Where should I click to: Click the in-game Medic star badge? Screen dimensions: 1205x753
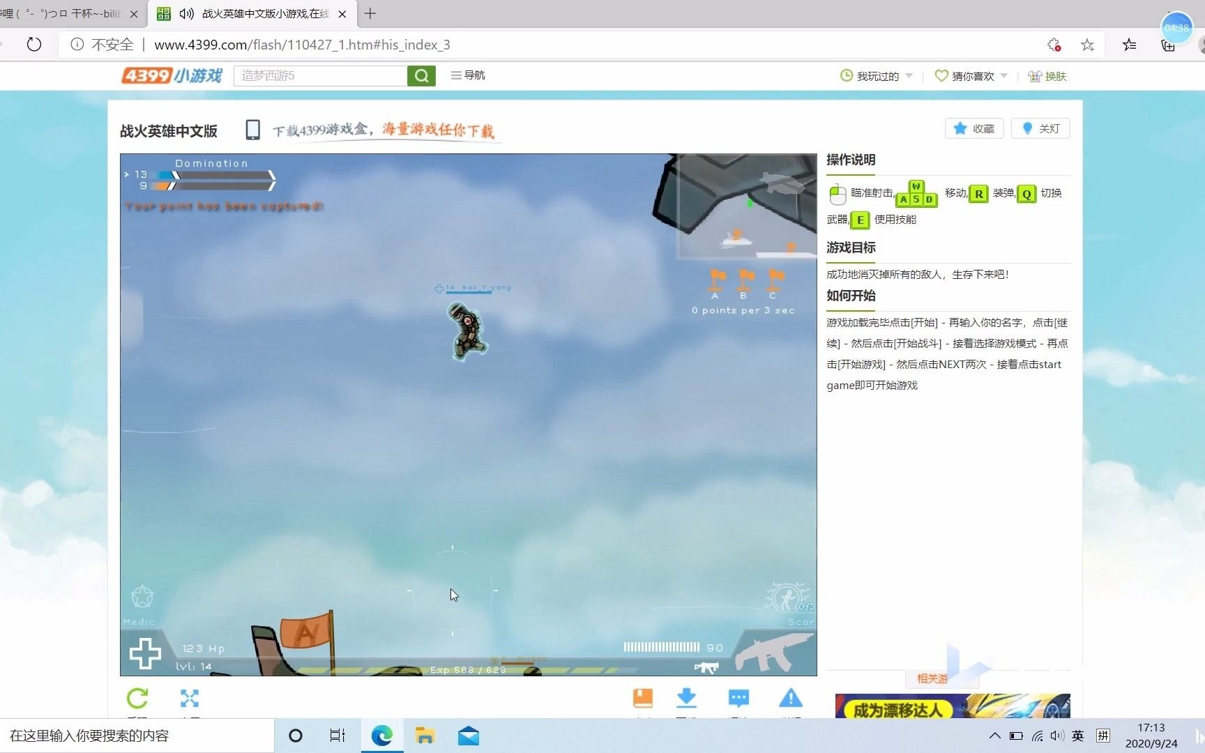pyautogui.click(x=142, y=597)
